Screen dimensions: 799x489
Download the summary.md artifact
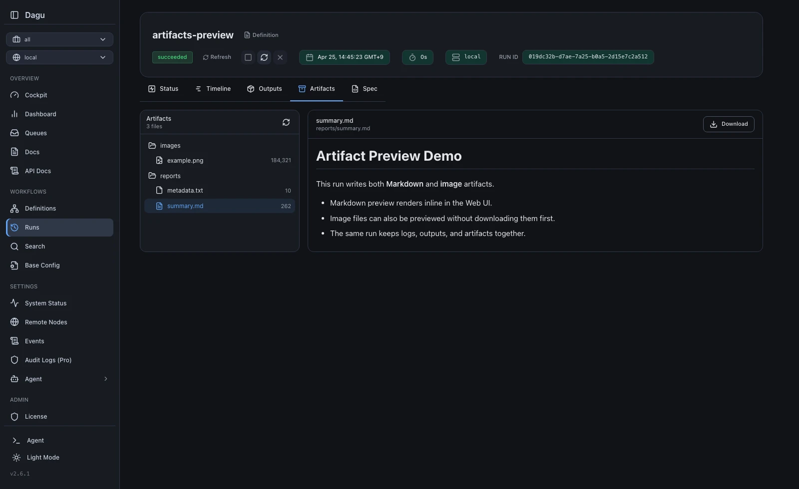click(x=729, y=124)
